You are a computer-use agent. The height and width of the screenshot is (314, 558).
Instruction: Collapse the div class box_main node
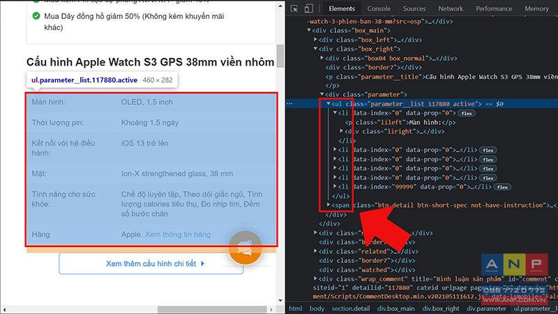[309, 30]
